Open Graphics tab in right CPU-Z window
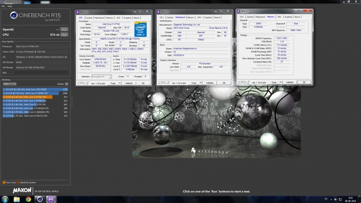Viewport: 361px width, 203px height. point(288,17)
